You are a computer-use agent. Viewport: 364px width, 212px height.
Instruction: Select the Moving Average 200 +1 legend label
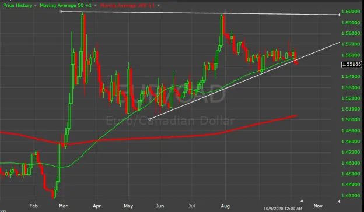pyautogui.click(x=127, y=5)
